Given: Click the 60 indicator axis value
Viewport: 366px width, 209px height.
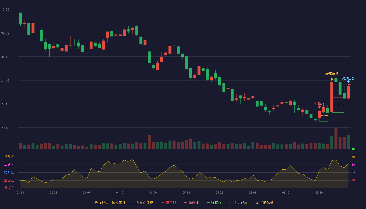Looking at the screenshot, I should pos(353,165).
